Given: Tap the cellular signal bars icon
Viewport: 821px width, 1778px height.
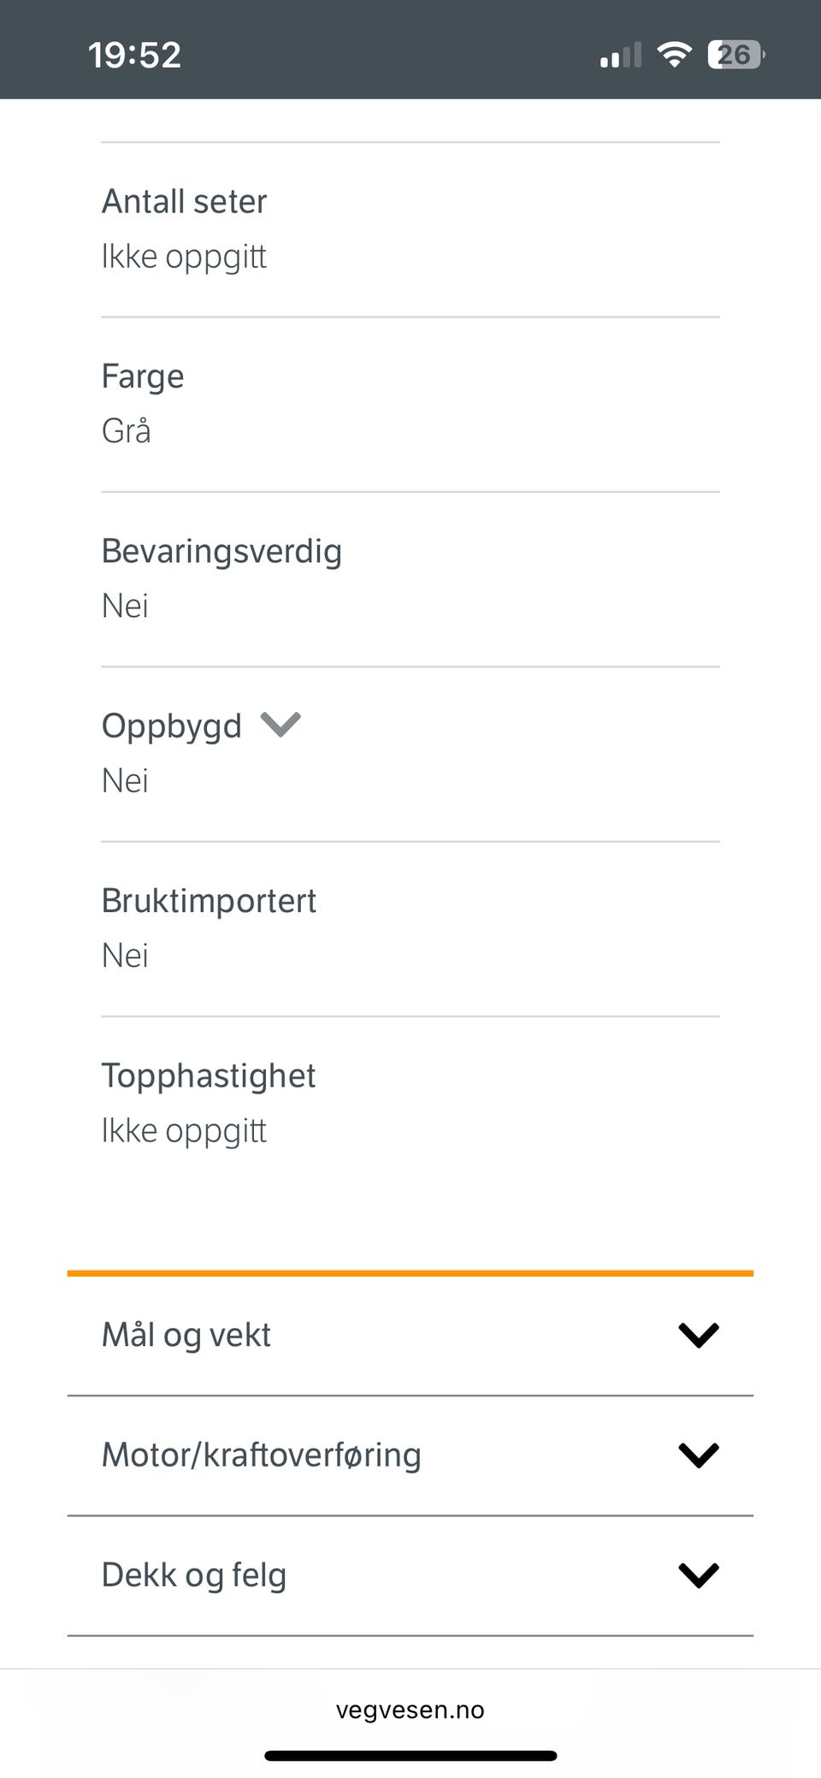Looking at the screenshot, I should (x=620, y=56).
